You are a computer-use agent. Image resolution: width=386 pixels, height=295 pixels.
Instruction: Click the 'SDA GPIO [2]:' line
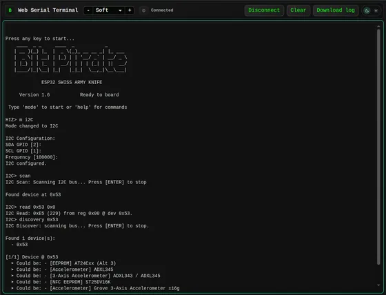click(23, 145)
